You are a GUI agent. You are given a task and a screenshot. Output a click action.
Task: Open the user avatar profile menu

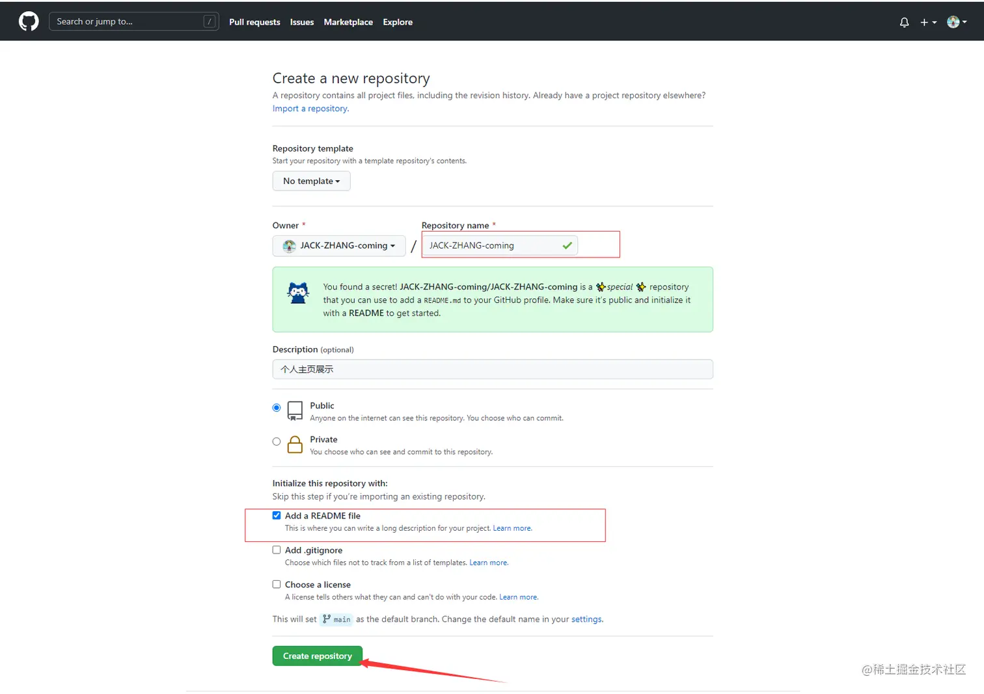[x=957, y=22]
